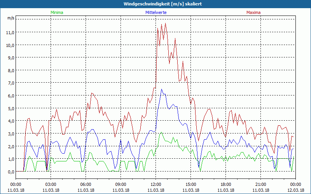
Task: Click the 12.03.18 date label
Action: tap(295, 190)
